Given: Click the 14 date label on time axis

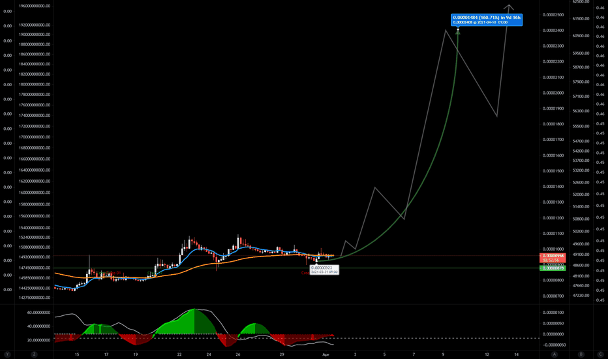Looking at the screenshot, I should point(517,354).
